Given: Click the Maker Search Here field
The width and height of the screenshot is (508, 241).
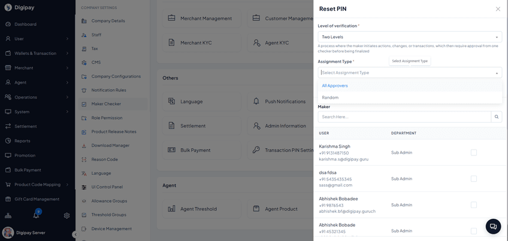Looking at the screenshot, I should (404, 117).
